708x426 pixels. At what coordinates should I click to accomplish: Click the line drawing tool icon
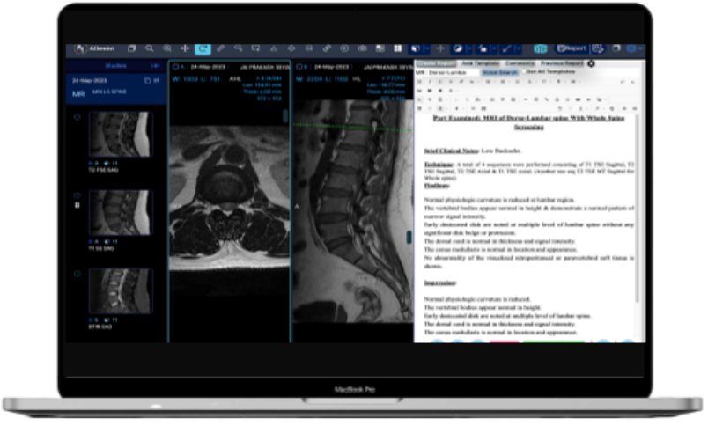pos(507,48)
